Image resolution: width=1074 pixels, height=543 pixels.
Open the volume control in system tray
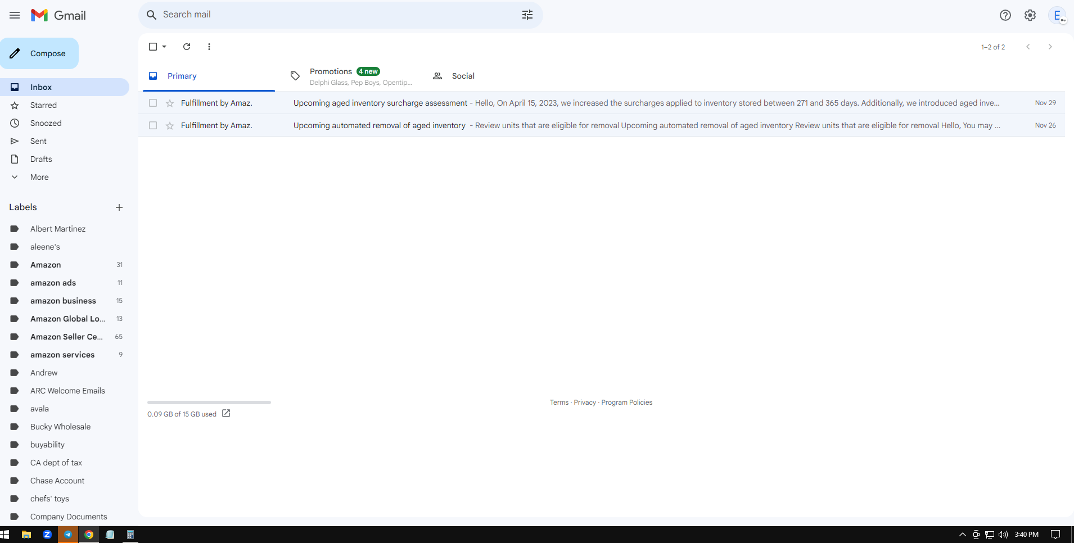tap(1003, 535)
